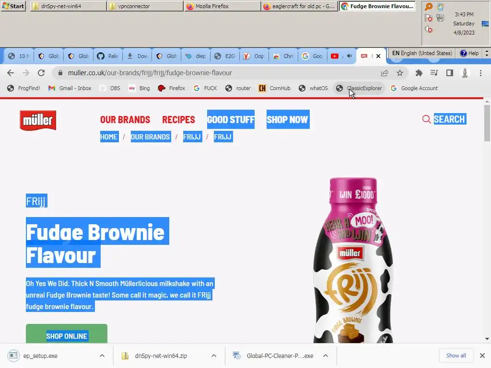Click the page's vertical scrollbar thumb

pyautogui.click(x=487, y=123)
